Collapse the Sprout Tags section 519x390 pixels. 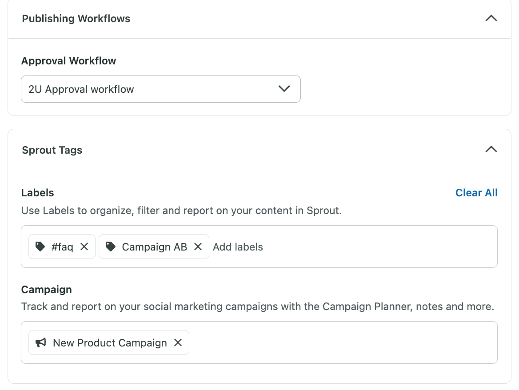point(491,150)
